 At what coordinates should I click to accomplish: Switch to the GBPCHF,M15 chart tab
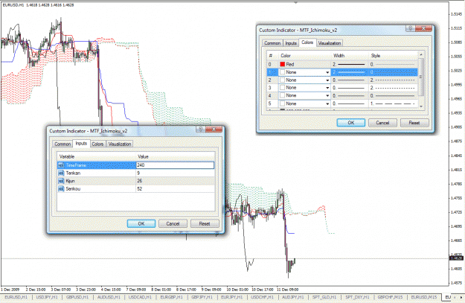(391, 297)
